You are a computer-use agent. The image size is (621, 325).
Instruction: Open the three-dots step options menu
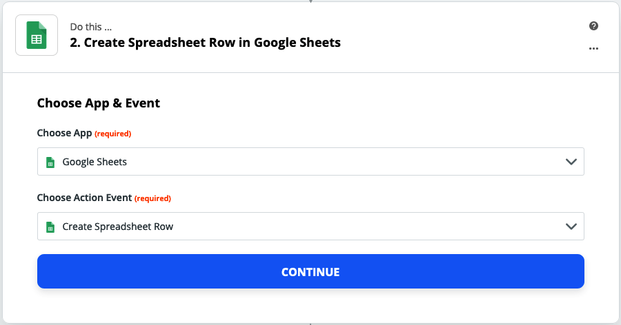(x=593, y=49)
